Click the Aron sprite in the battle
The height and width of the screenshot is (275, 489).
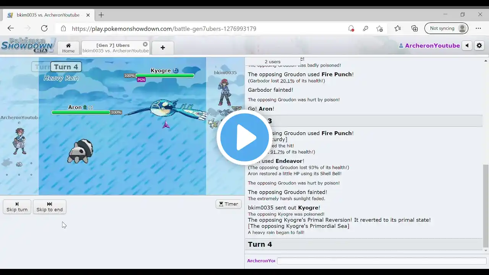80,151
